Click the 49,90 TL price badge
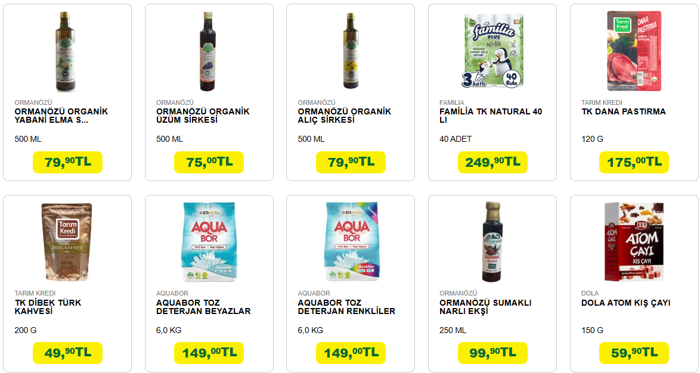This screenshot has height=373, width=700. [x=67, y=353]
